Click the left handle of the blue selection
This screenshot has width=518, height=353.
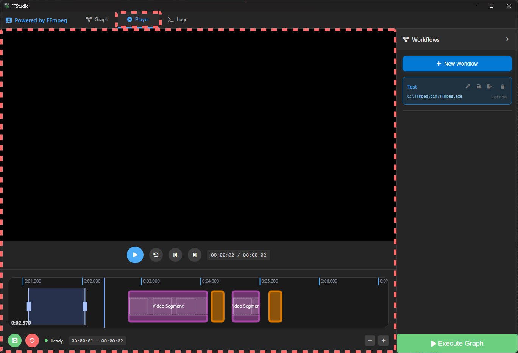point(28,306)
